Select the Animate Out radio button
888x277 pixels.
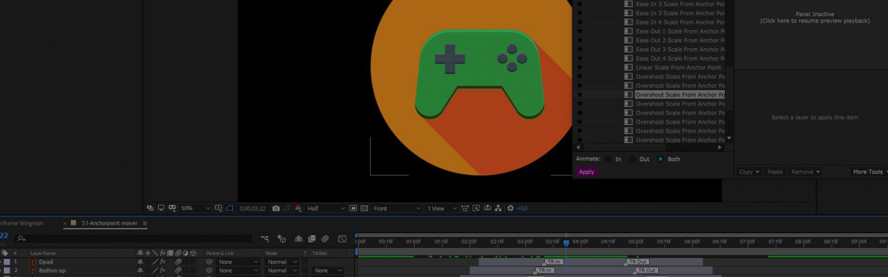(x=632, y=159)
